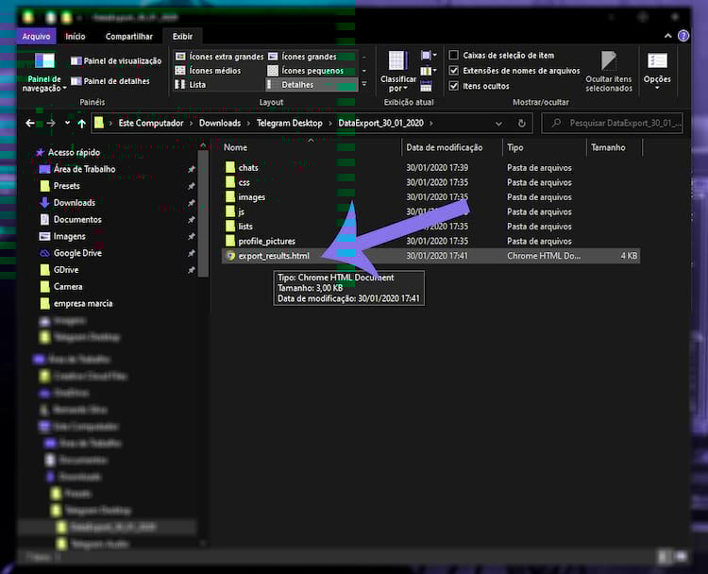708x574 pixels.
Task: Click the refresh button in address bar
Action: (x=521, y=123)
